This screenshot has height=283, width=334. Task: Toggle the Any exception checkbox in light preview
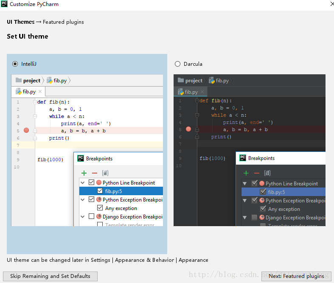100,208
